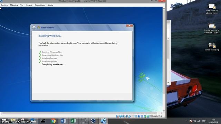The image size is (221, 124).
Task: Click the 'Installing Windows...' heading
Action: [x=50, y=36]
